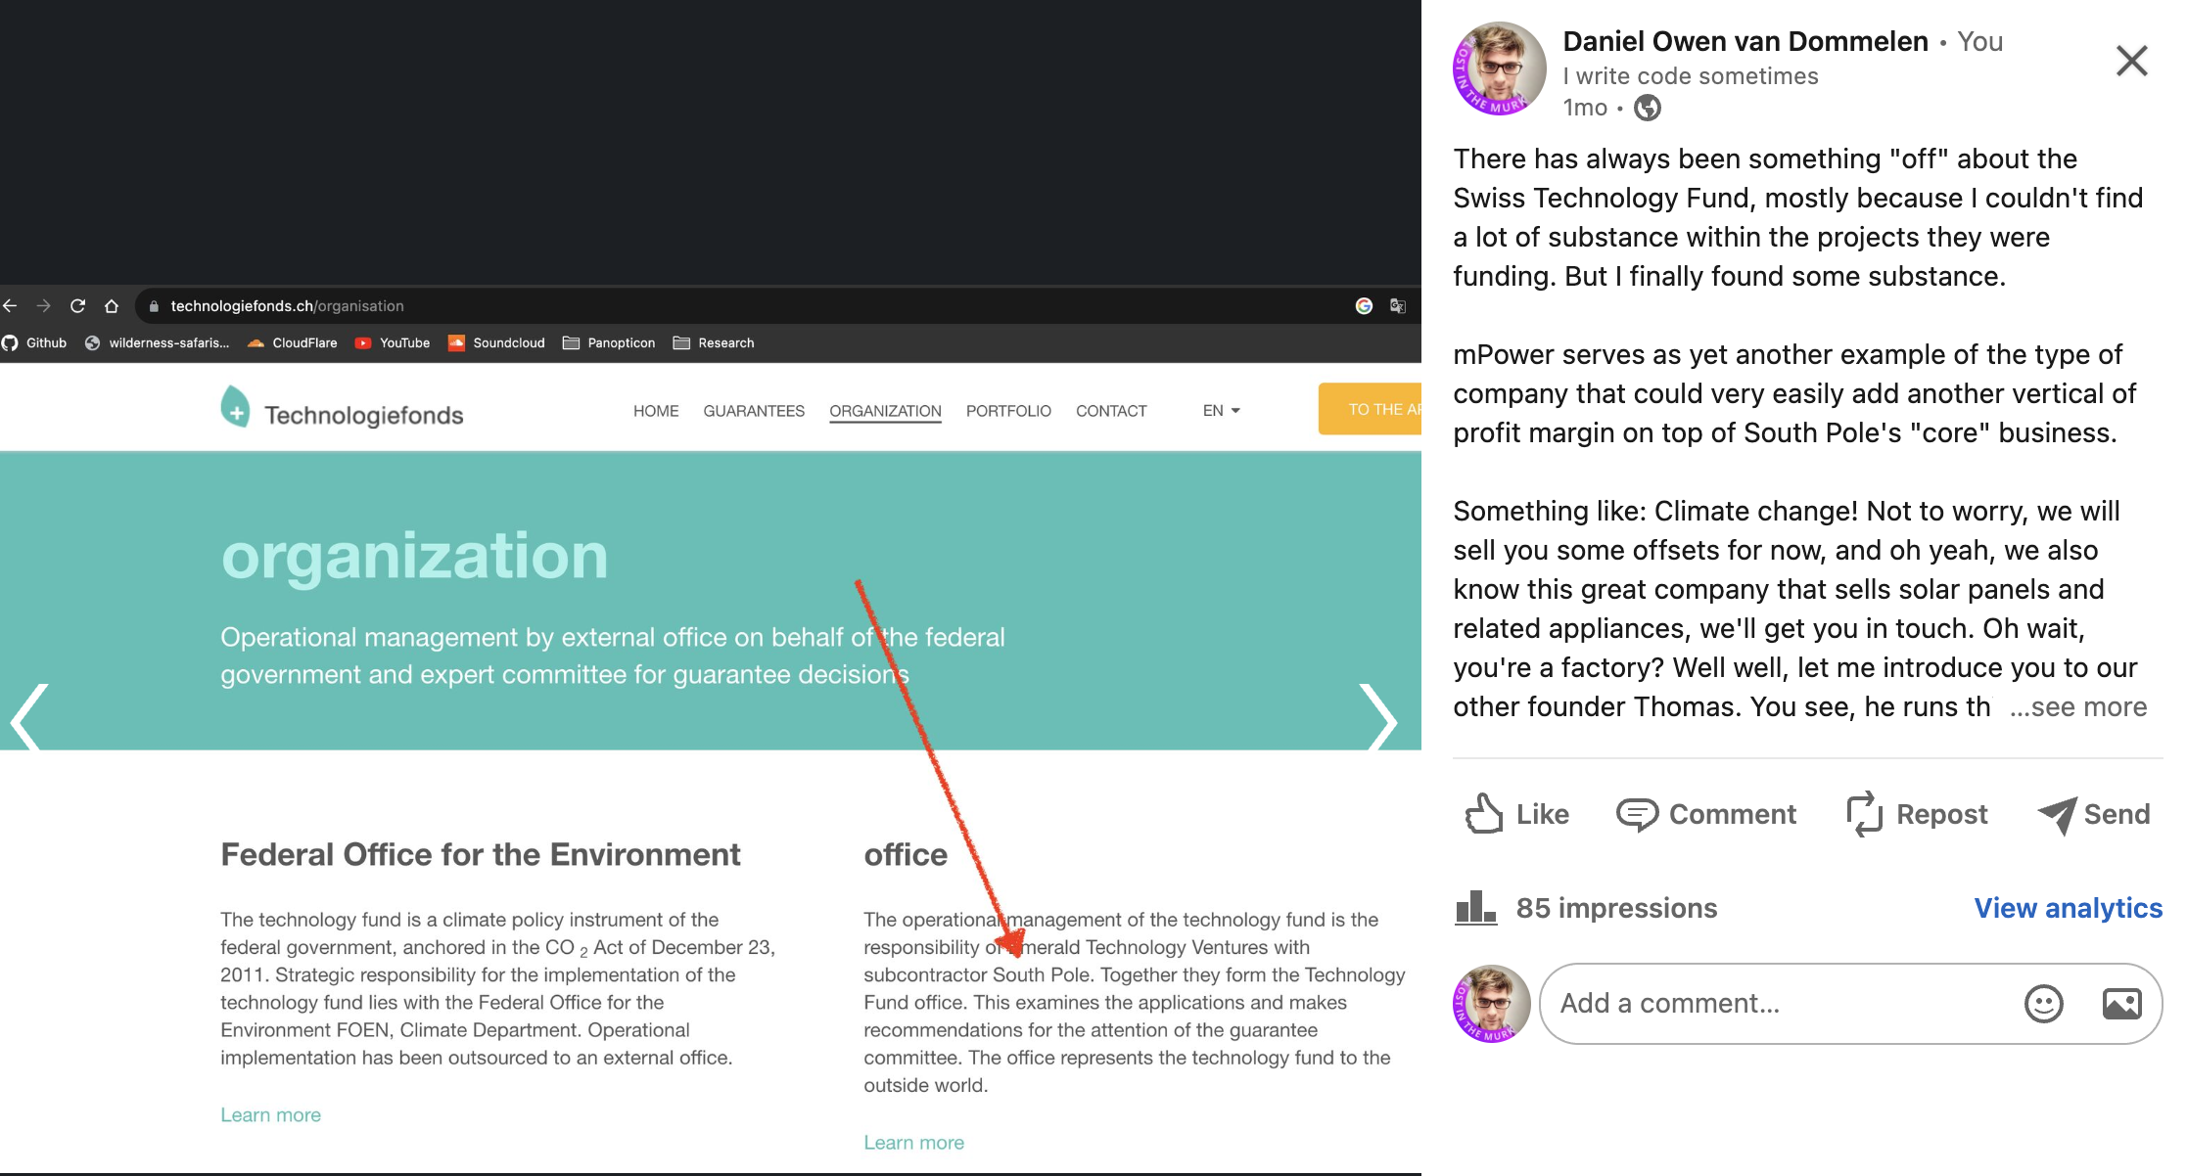Image resolution: width=2187 pixels, height=1176 pixels.
Task: Go to the previous slide with the left chevron
Action: coord(29,717)
